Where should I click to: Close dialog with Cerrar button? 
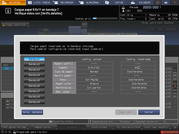click(149, 112)
